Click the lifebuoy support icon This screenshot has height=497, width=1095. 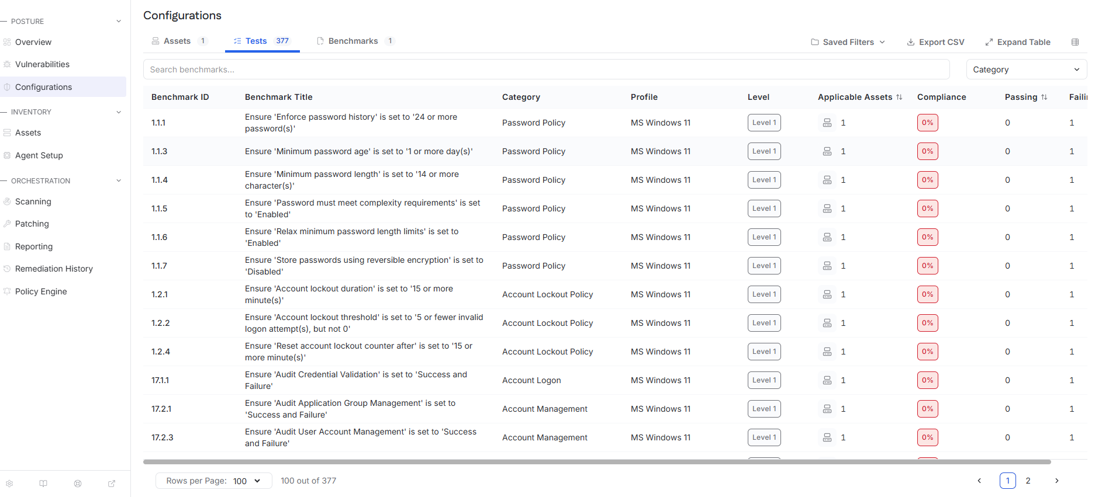tap(78, 484)
